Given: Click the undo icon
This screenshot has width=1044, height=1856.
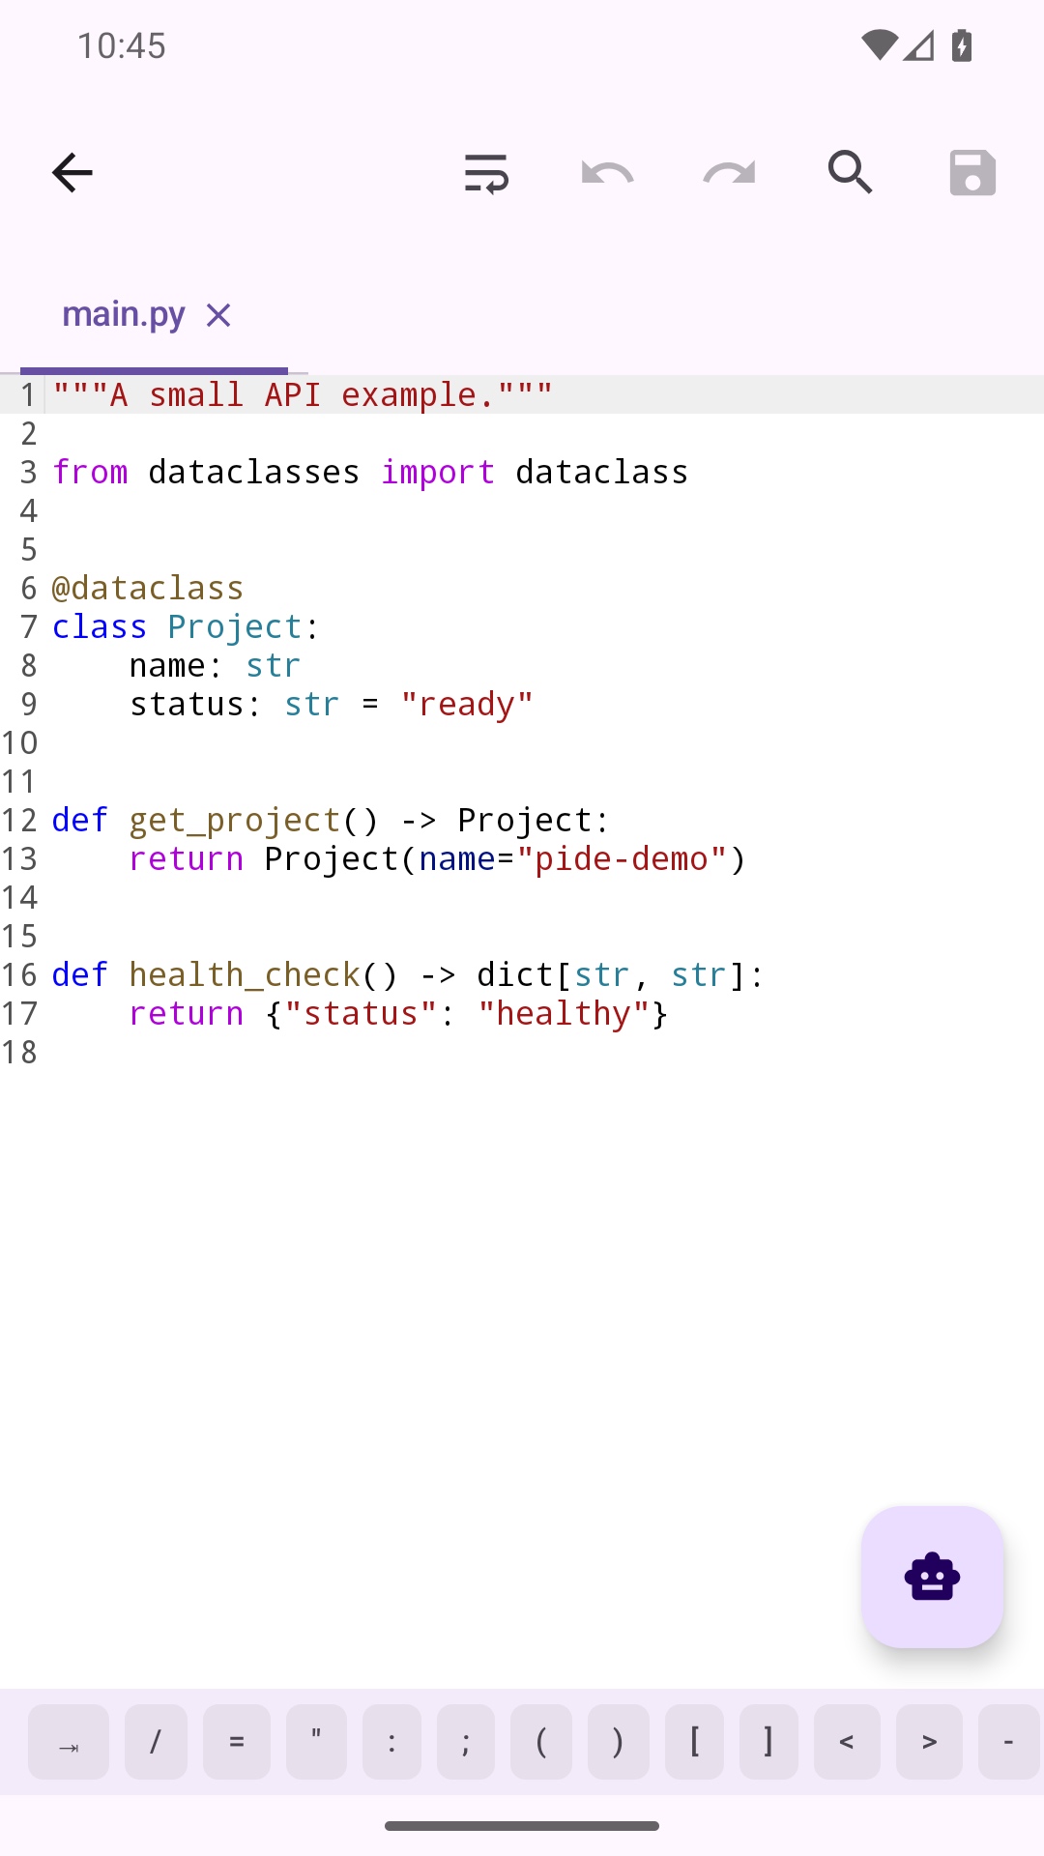Looking at the screenshot, I should click(607, 173).
